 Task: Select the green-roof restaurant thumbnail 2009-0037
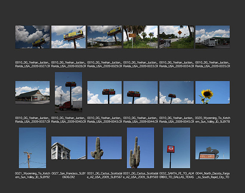pyautogui.click(x=33, y=92)
